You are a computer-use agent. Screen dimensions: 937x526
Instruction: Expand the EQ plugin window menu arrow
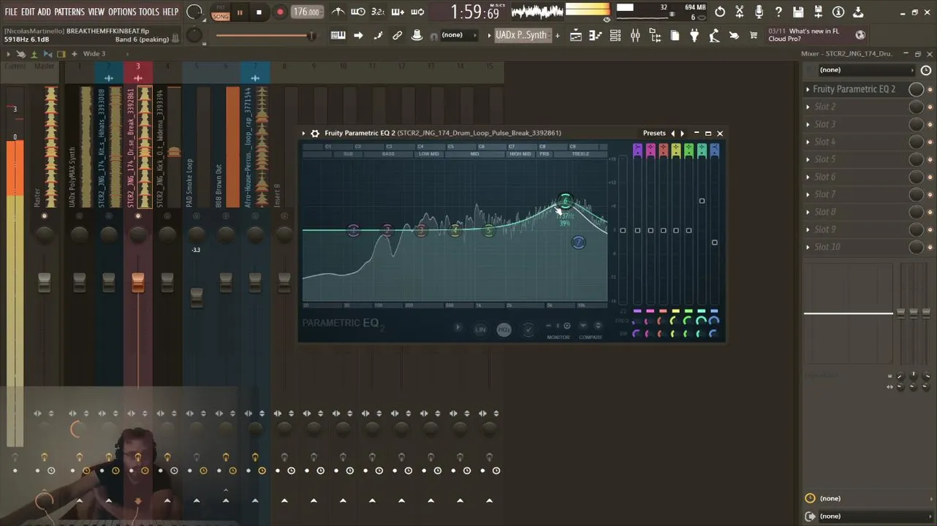pos(304,133)
